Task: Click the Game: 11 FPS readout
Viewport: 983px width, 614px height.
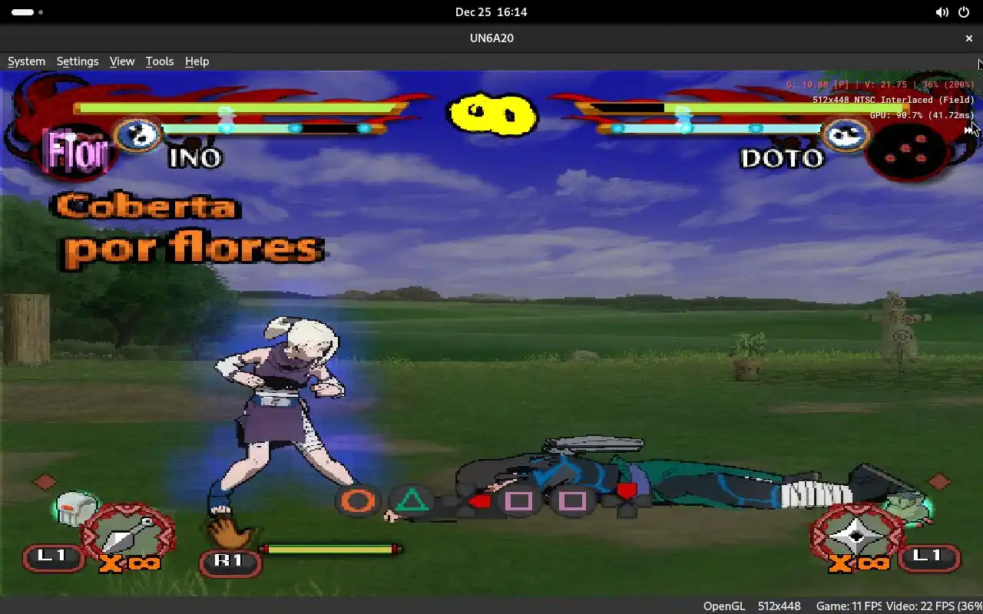Action: pyautogui.click(x=849, y=606)
